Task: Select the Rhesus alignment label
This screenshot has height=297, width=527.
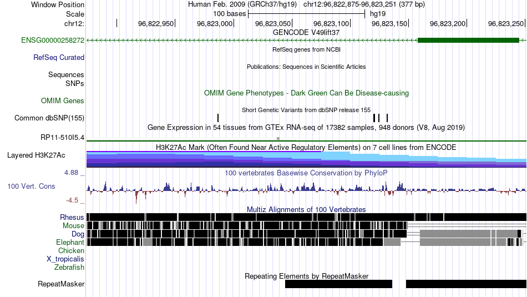Action: 72,217
